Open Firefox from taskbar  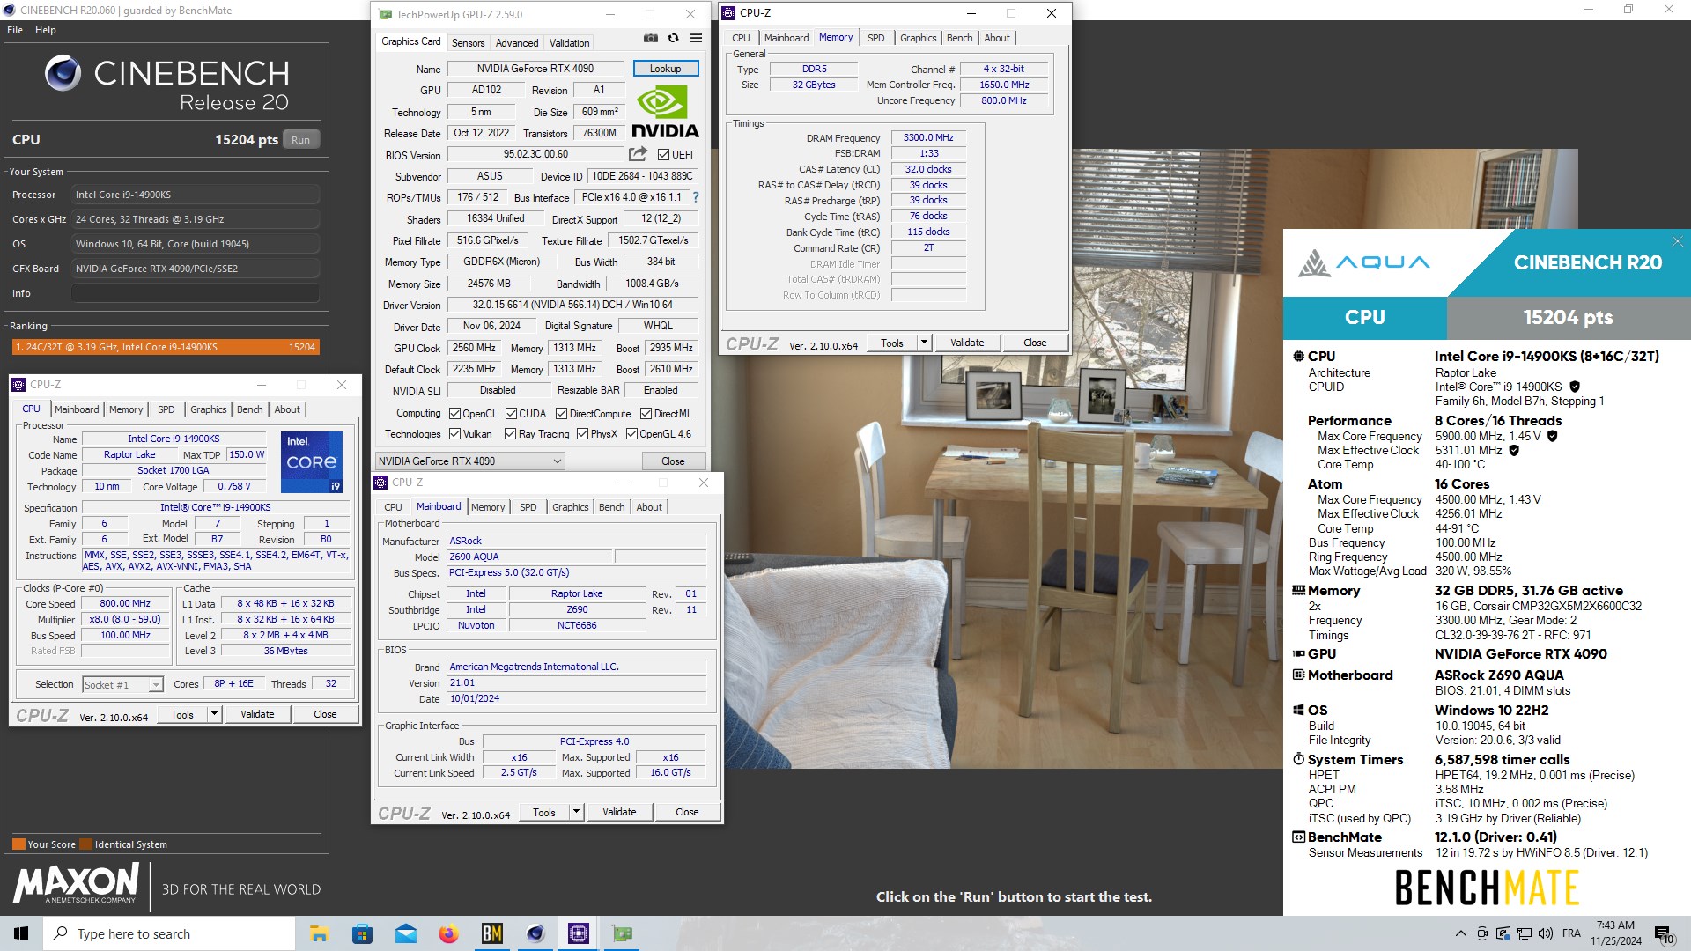(x=448, y=933)
